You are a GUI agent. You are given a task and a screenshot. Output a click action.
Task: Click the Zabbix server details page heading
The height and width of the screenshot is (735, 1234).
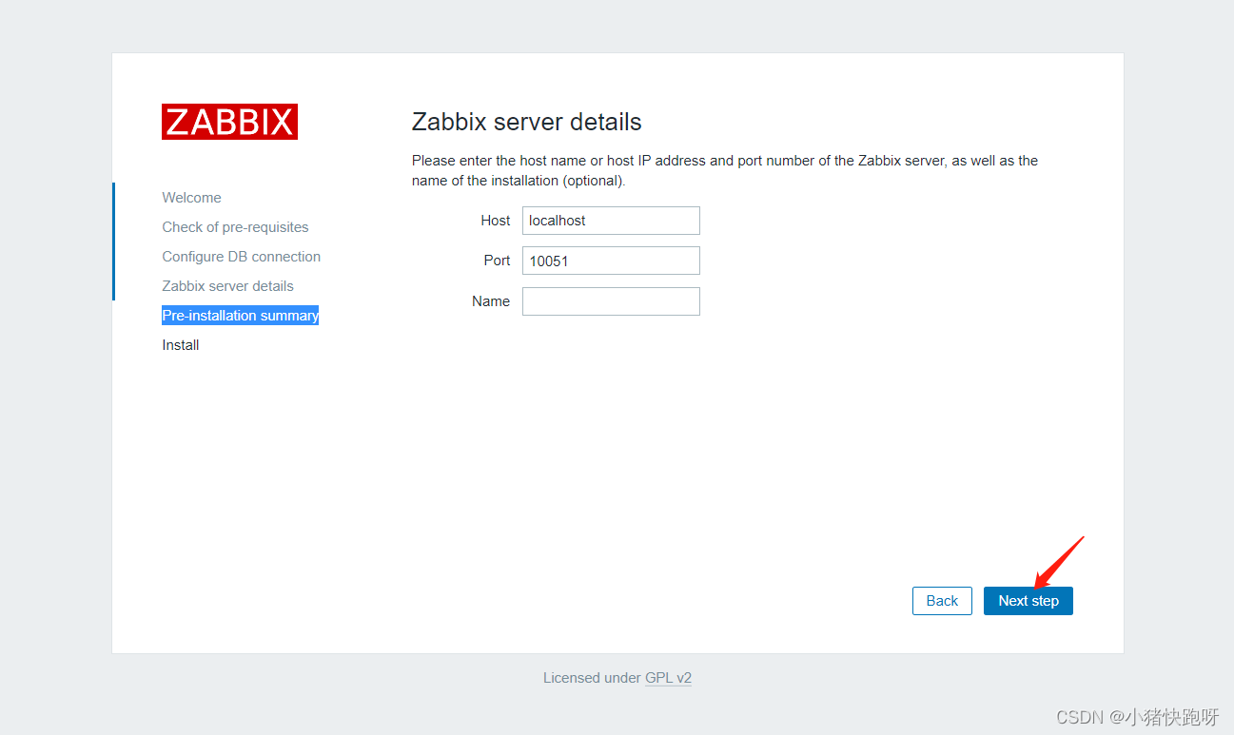pyautogui.click(x=526, y=122)
